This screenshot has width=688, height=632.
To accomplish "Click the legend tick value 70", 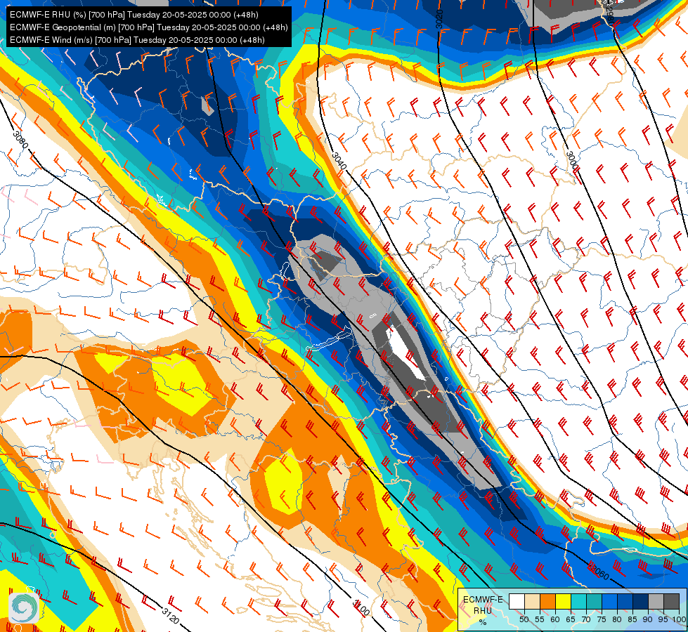I will [586, 619].
